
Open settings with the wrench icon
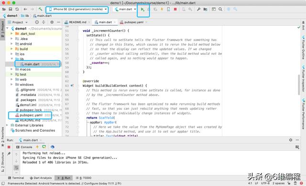tap(199, 9)
